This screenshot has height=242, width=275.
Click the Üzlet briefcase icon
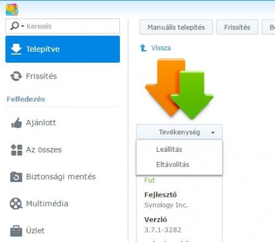(x=16, y=231)
